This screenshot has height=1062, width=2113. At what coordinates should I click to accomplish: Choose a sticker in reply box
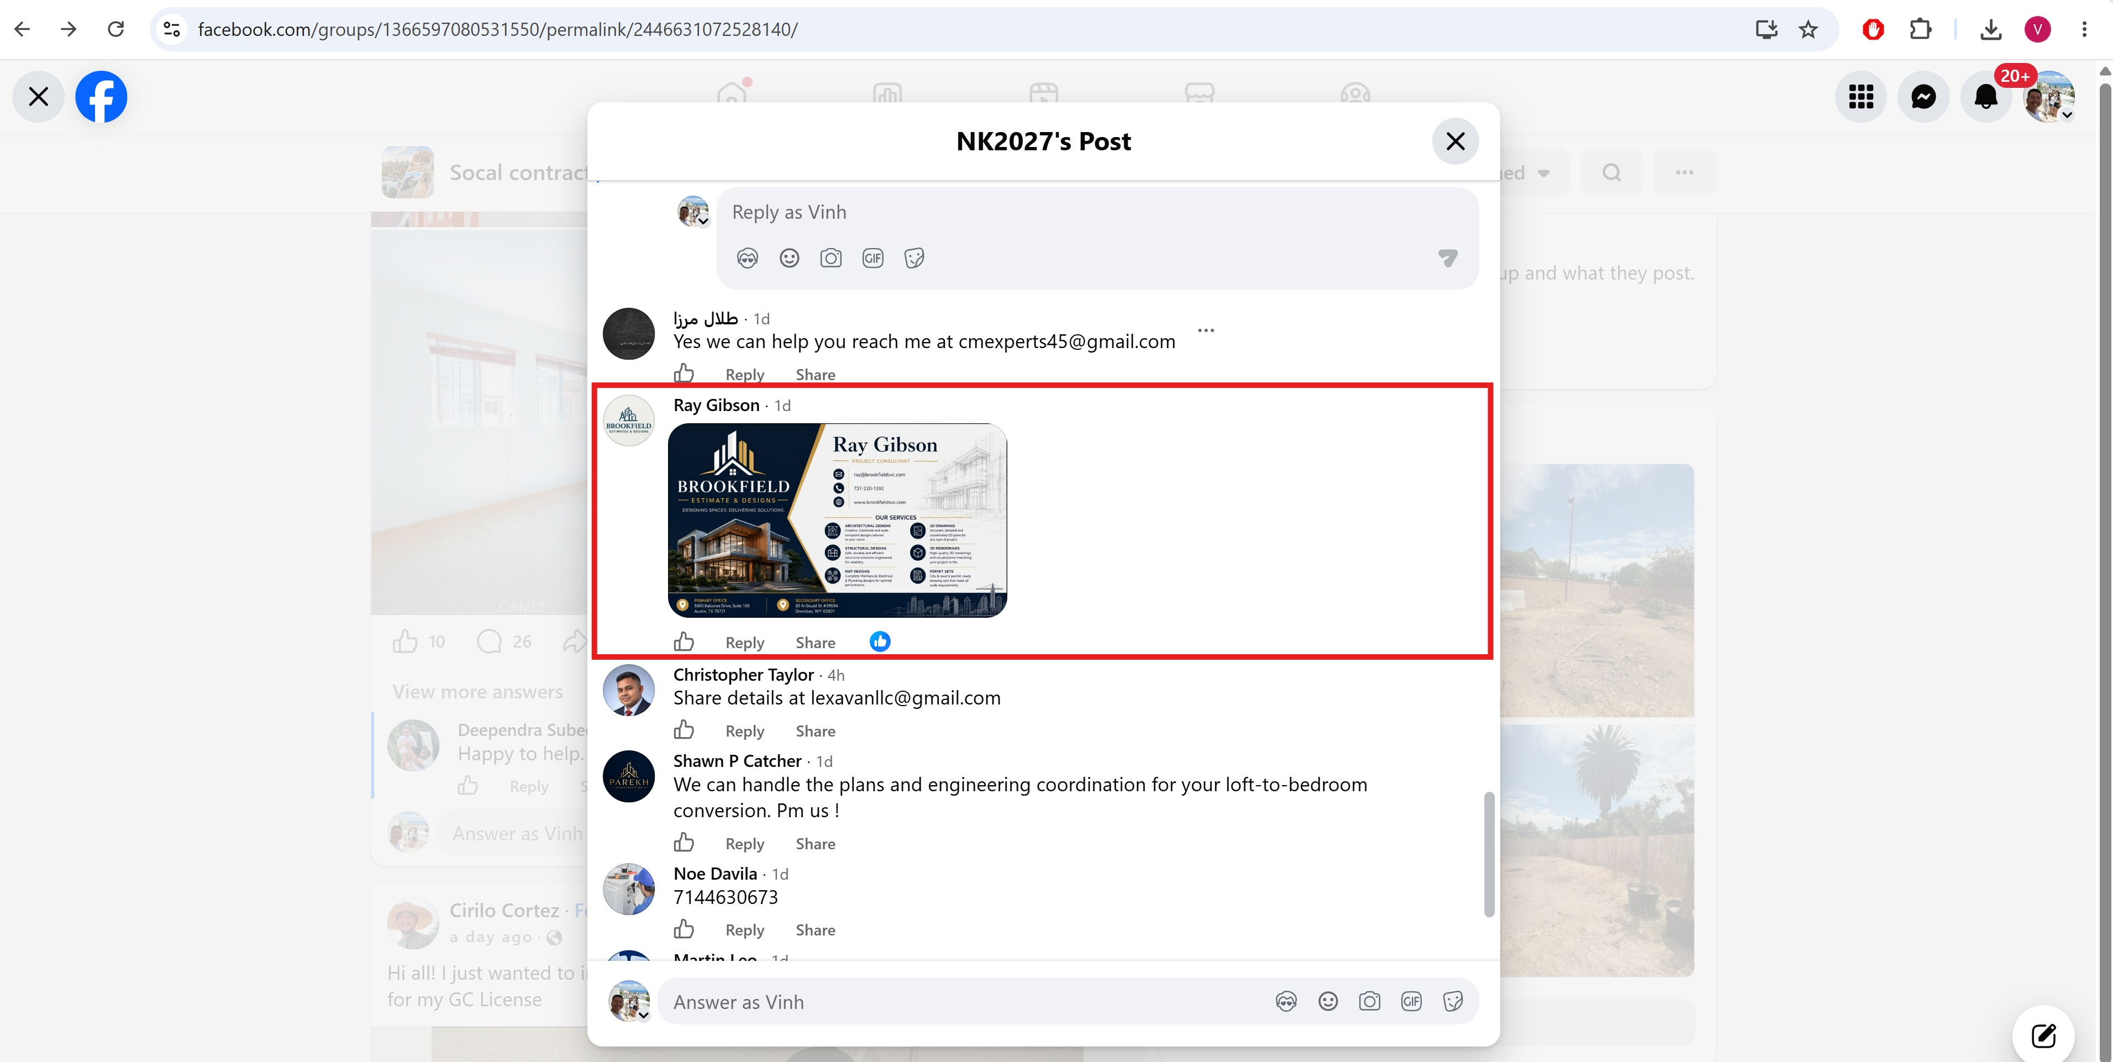pyautogui.click(x=914, y=259)
